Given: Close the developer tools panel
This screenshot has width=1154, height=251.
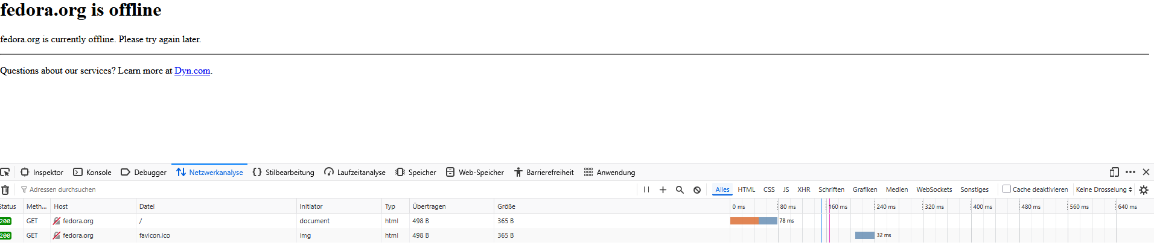Looking at the screenshot, I should pos(1146,172).
